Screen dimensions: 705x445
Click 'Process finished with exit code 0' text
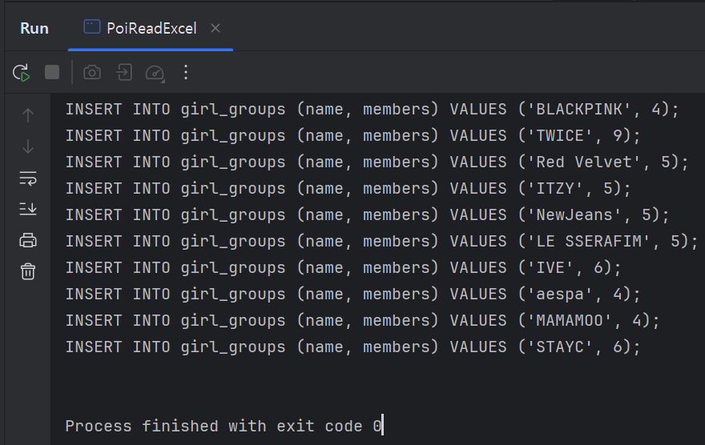tap(224, 426)
